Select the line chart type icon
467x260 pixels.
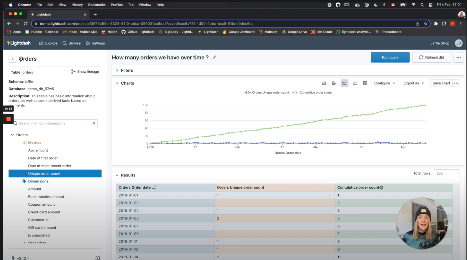tap(344, 83)
